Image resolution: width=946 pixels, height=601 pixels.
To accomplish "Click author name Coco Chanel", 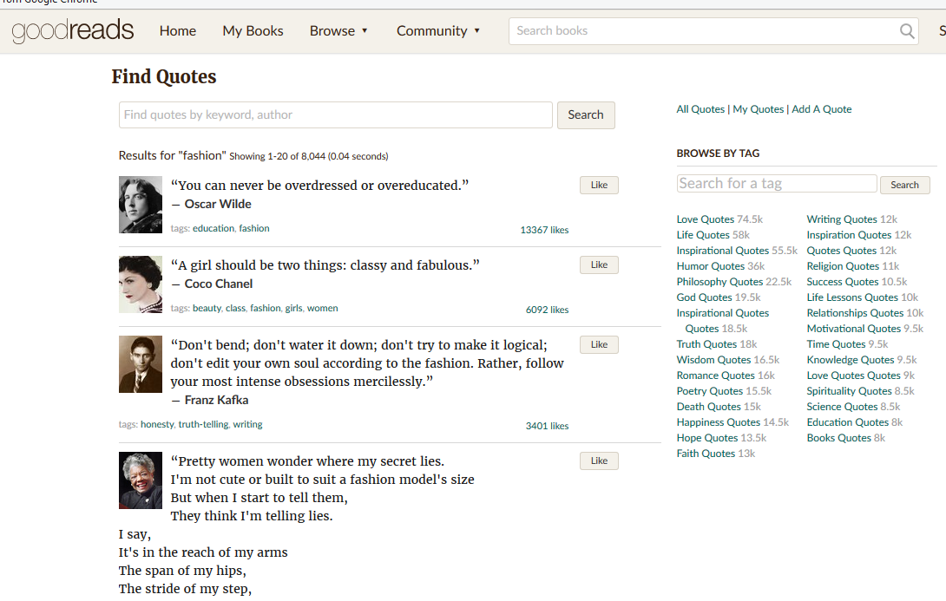I will [x=219, y=284].
